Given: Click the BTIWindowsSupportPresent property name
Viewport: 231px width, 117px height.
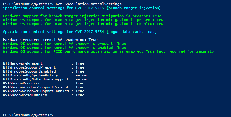Looking at the screenshot, I should [29, 68].
